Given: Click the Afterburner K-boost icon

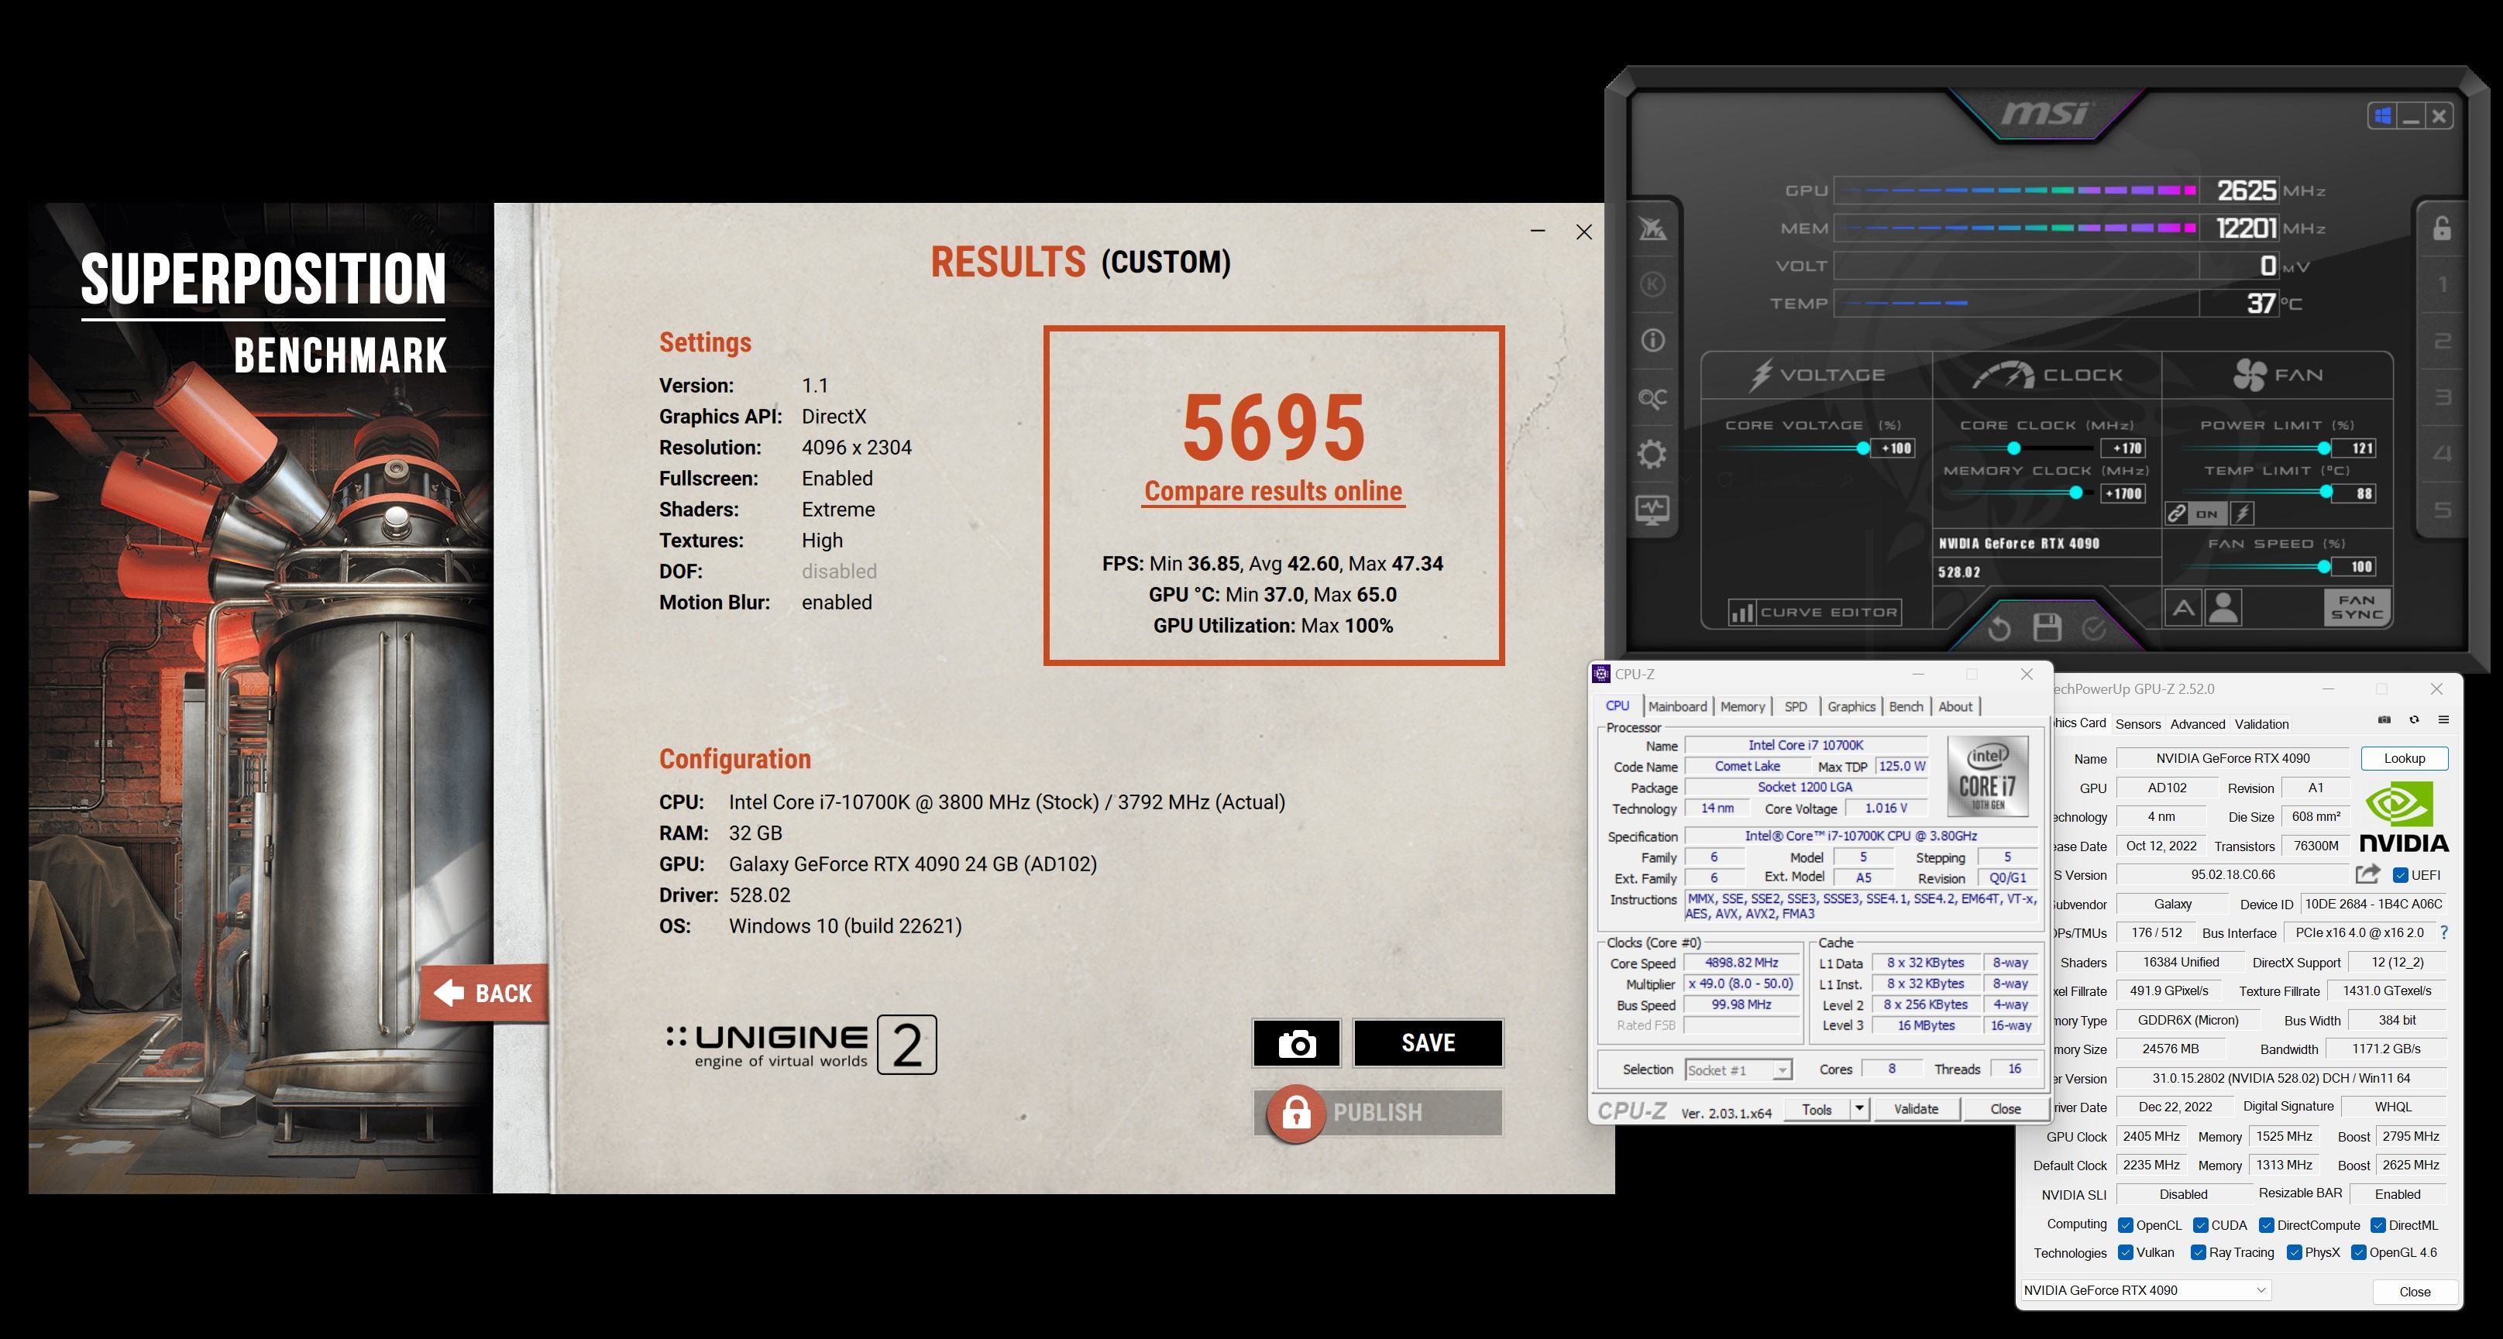Looking at the screenshot, I should pos(1653,285).
